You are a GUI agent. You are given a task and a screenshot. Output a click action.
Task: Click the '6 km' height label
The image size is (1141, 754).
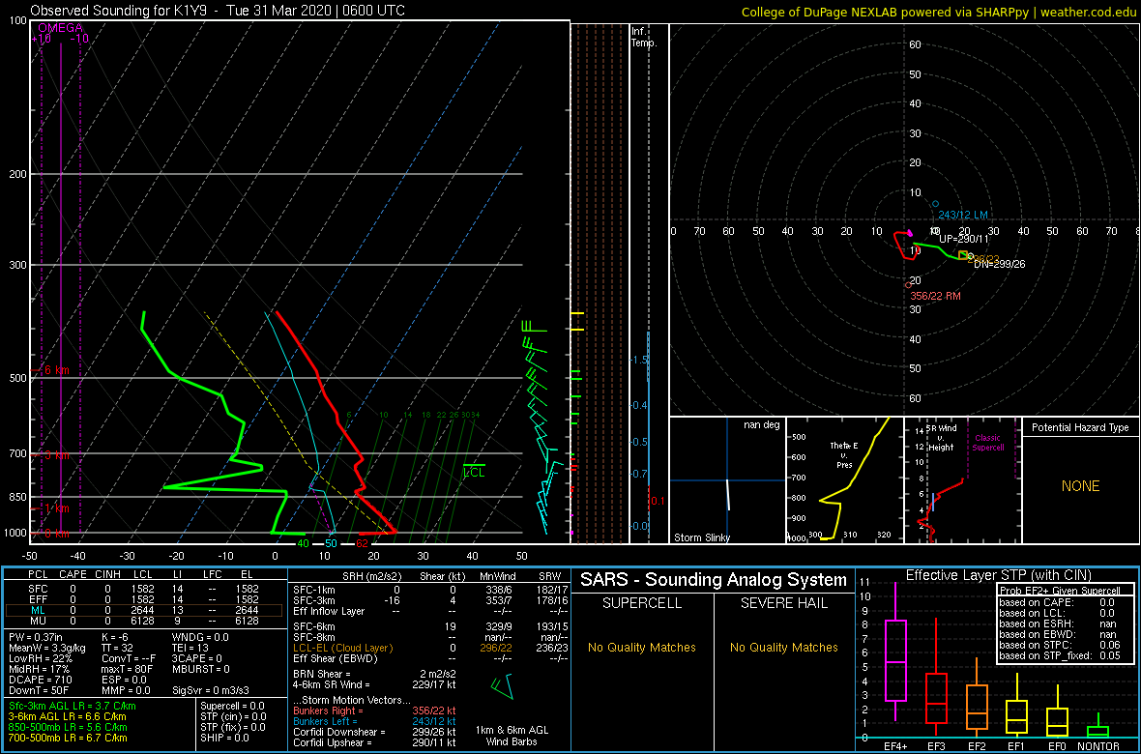pos(55,369)
